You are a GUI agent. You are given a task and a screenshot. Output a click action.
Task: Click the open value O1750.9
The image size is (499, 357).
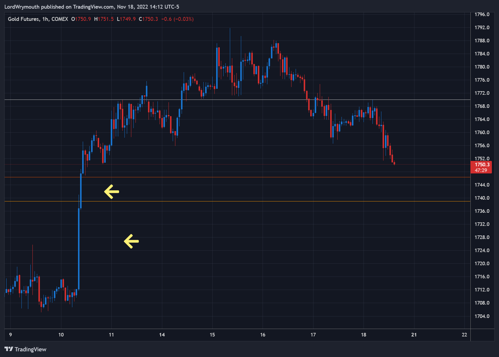pos(81,19)
